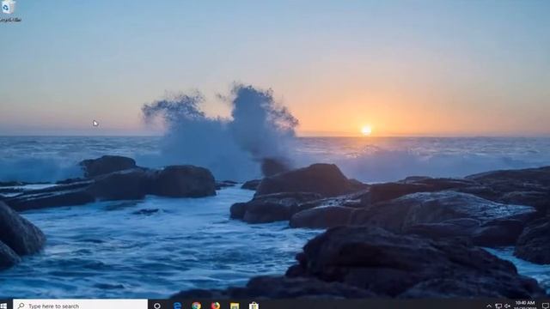Launch Google Chrome from the taskbar
550x309 pixels.
coord(197,306)
